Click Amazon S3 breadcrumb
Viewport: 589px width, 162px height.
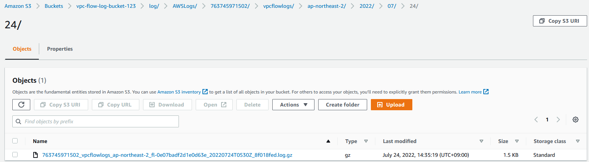(x=18, y=6)
